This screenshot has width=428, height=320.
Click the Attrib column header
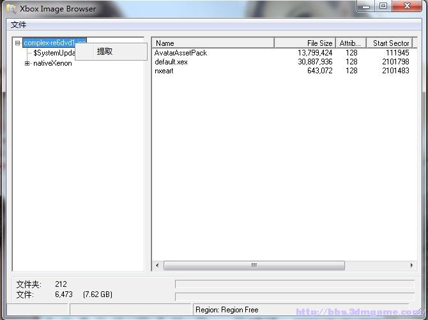click(x=350, y=43)
